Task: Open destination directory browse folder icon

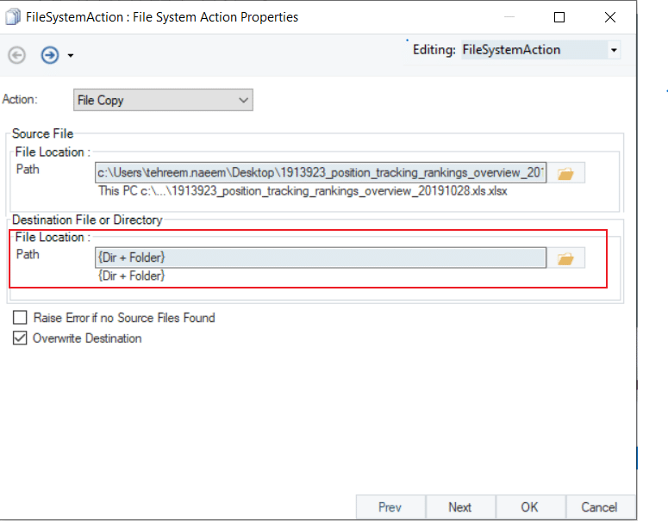Action: click(565, 257)
